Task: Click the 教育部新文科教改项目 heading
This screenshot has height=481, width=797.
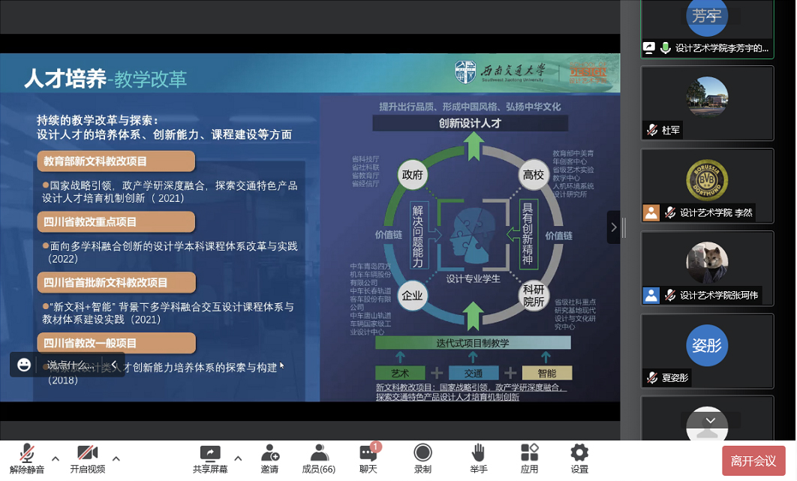Action: 116,161
